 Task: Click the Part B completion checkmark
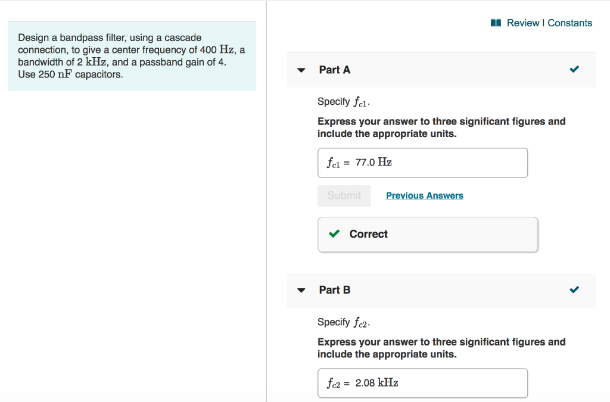[574, 290]
